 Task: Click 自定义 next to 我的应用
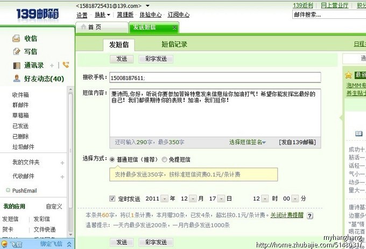tap(54, 206)
